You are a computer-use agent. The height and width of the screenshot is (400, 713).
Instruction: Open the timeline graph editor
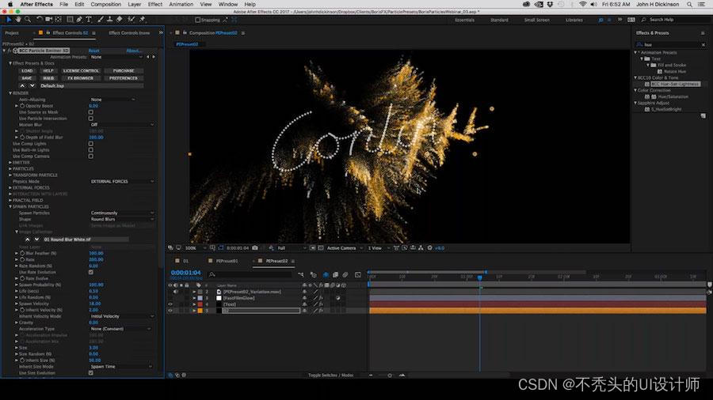click(x=358, y=274)
